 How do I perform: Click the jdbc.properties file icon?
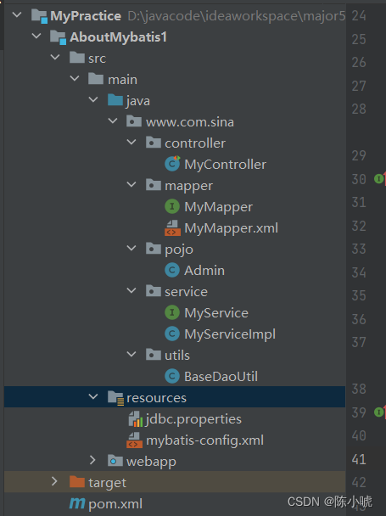[136, 419]
